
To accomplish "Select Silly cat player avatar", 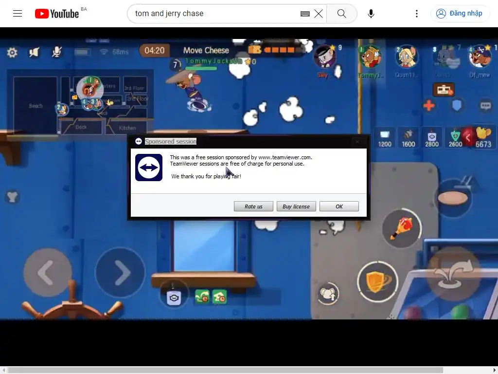I will (x=324, y=56).
